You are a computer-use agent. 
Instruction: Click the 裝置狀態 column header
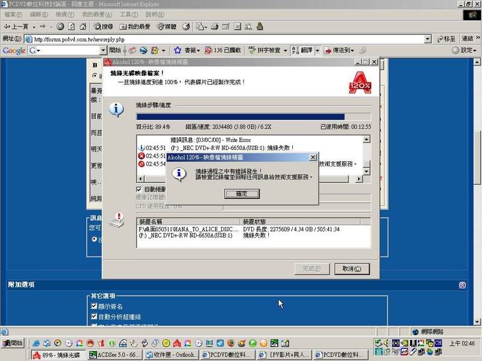point(300,221)
